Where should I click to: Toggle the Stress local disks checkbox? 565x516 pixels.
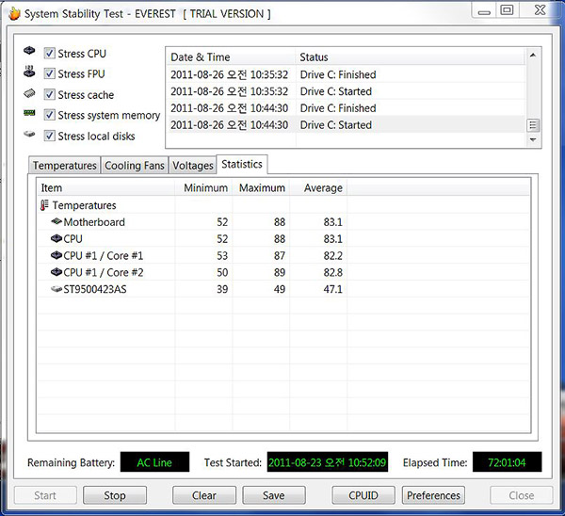pyautogui.click(x=49, y=137)
